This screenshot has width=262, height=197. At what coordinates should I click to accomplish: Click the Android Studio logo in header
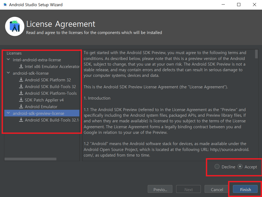15,26
